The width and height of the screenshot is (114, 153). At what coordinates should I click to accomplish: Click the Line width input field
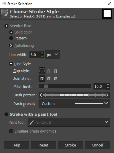pyautogui.click(x=35, y=55)
